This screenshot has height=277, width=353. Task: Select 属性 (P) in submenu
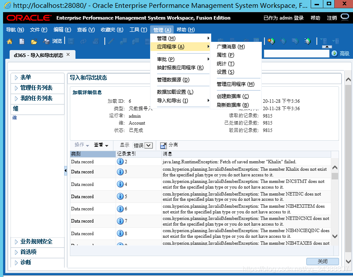(236, 55)
